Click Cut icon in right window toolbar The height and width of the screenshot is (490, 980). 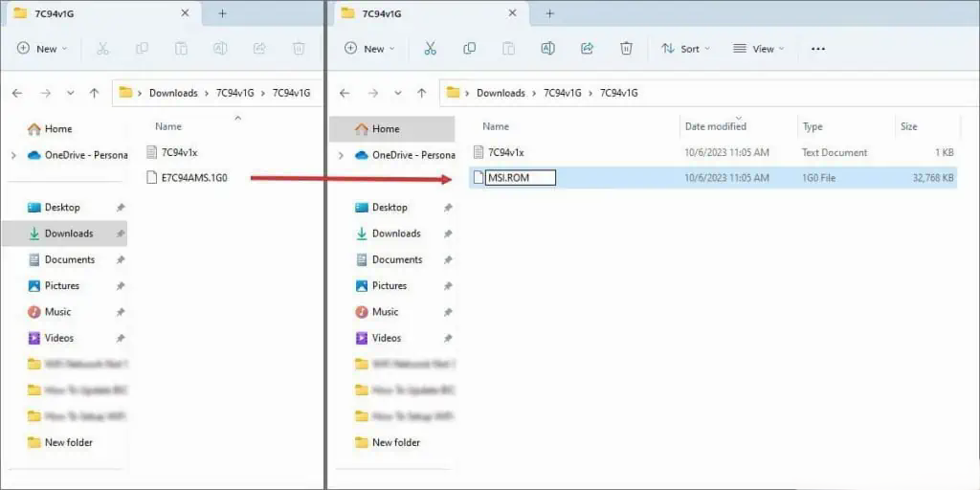[430, 49]
